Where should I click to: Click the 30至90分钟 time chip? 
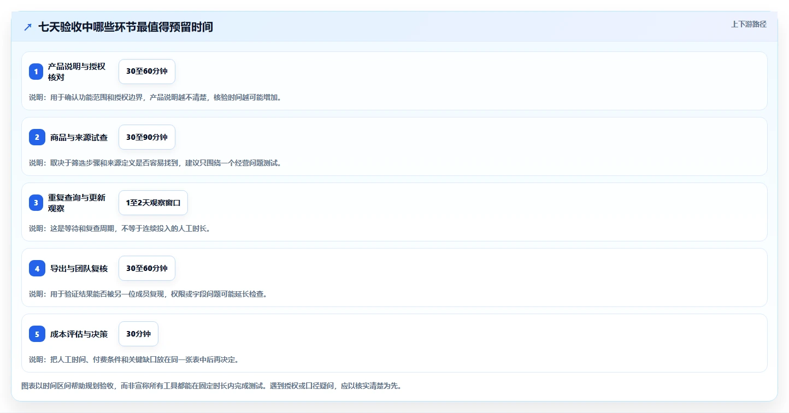tap(147, 137)
